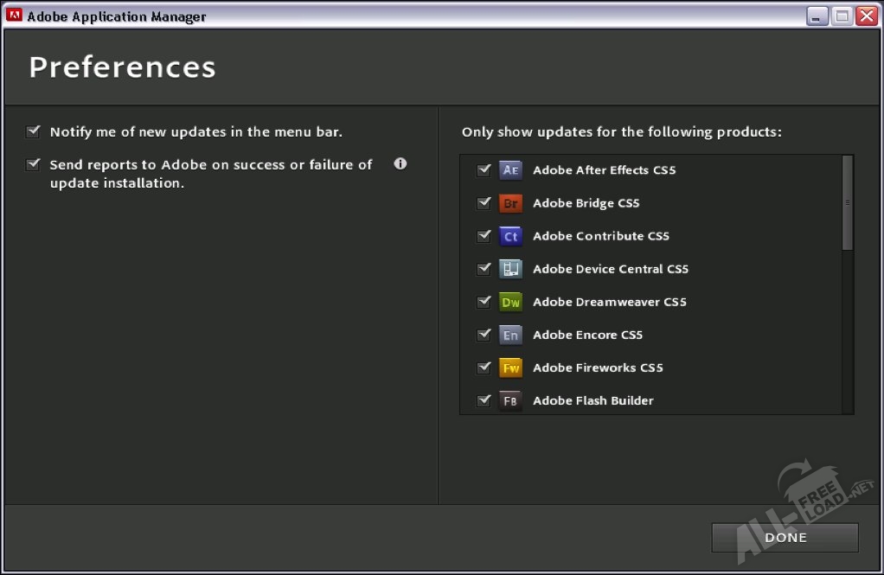The width and height of the screenshot is (884, 575).
Task: Click the Adobe Encore CS5 icon
Action: (x=510, y=335)
